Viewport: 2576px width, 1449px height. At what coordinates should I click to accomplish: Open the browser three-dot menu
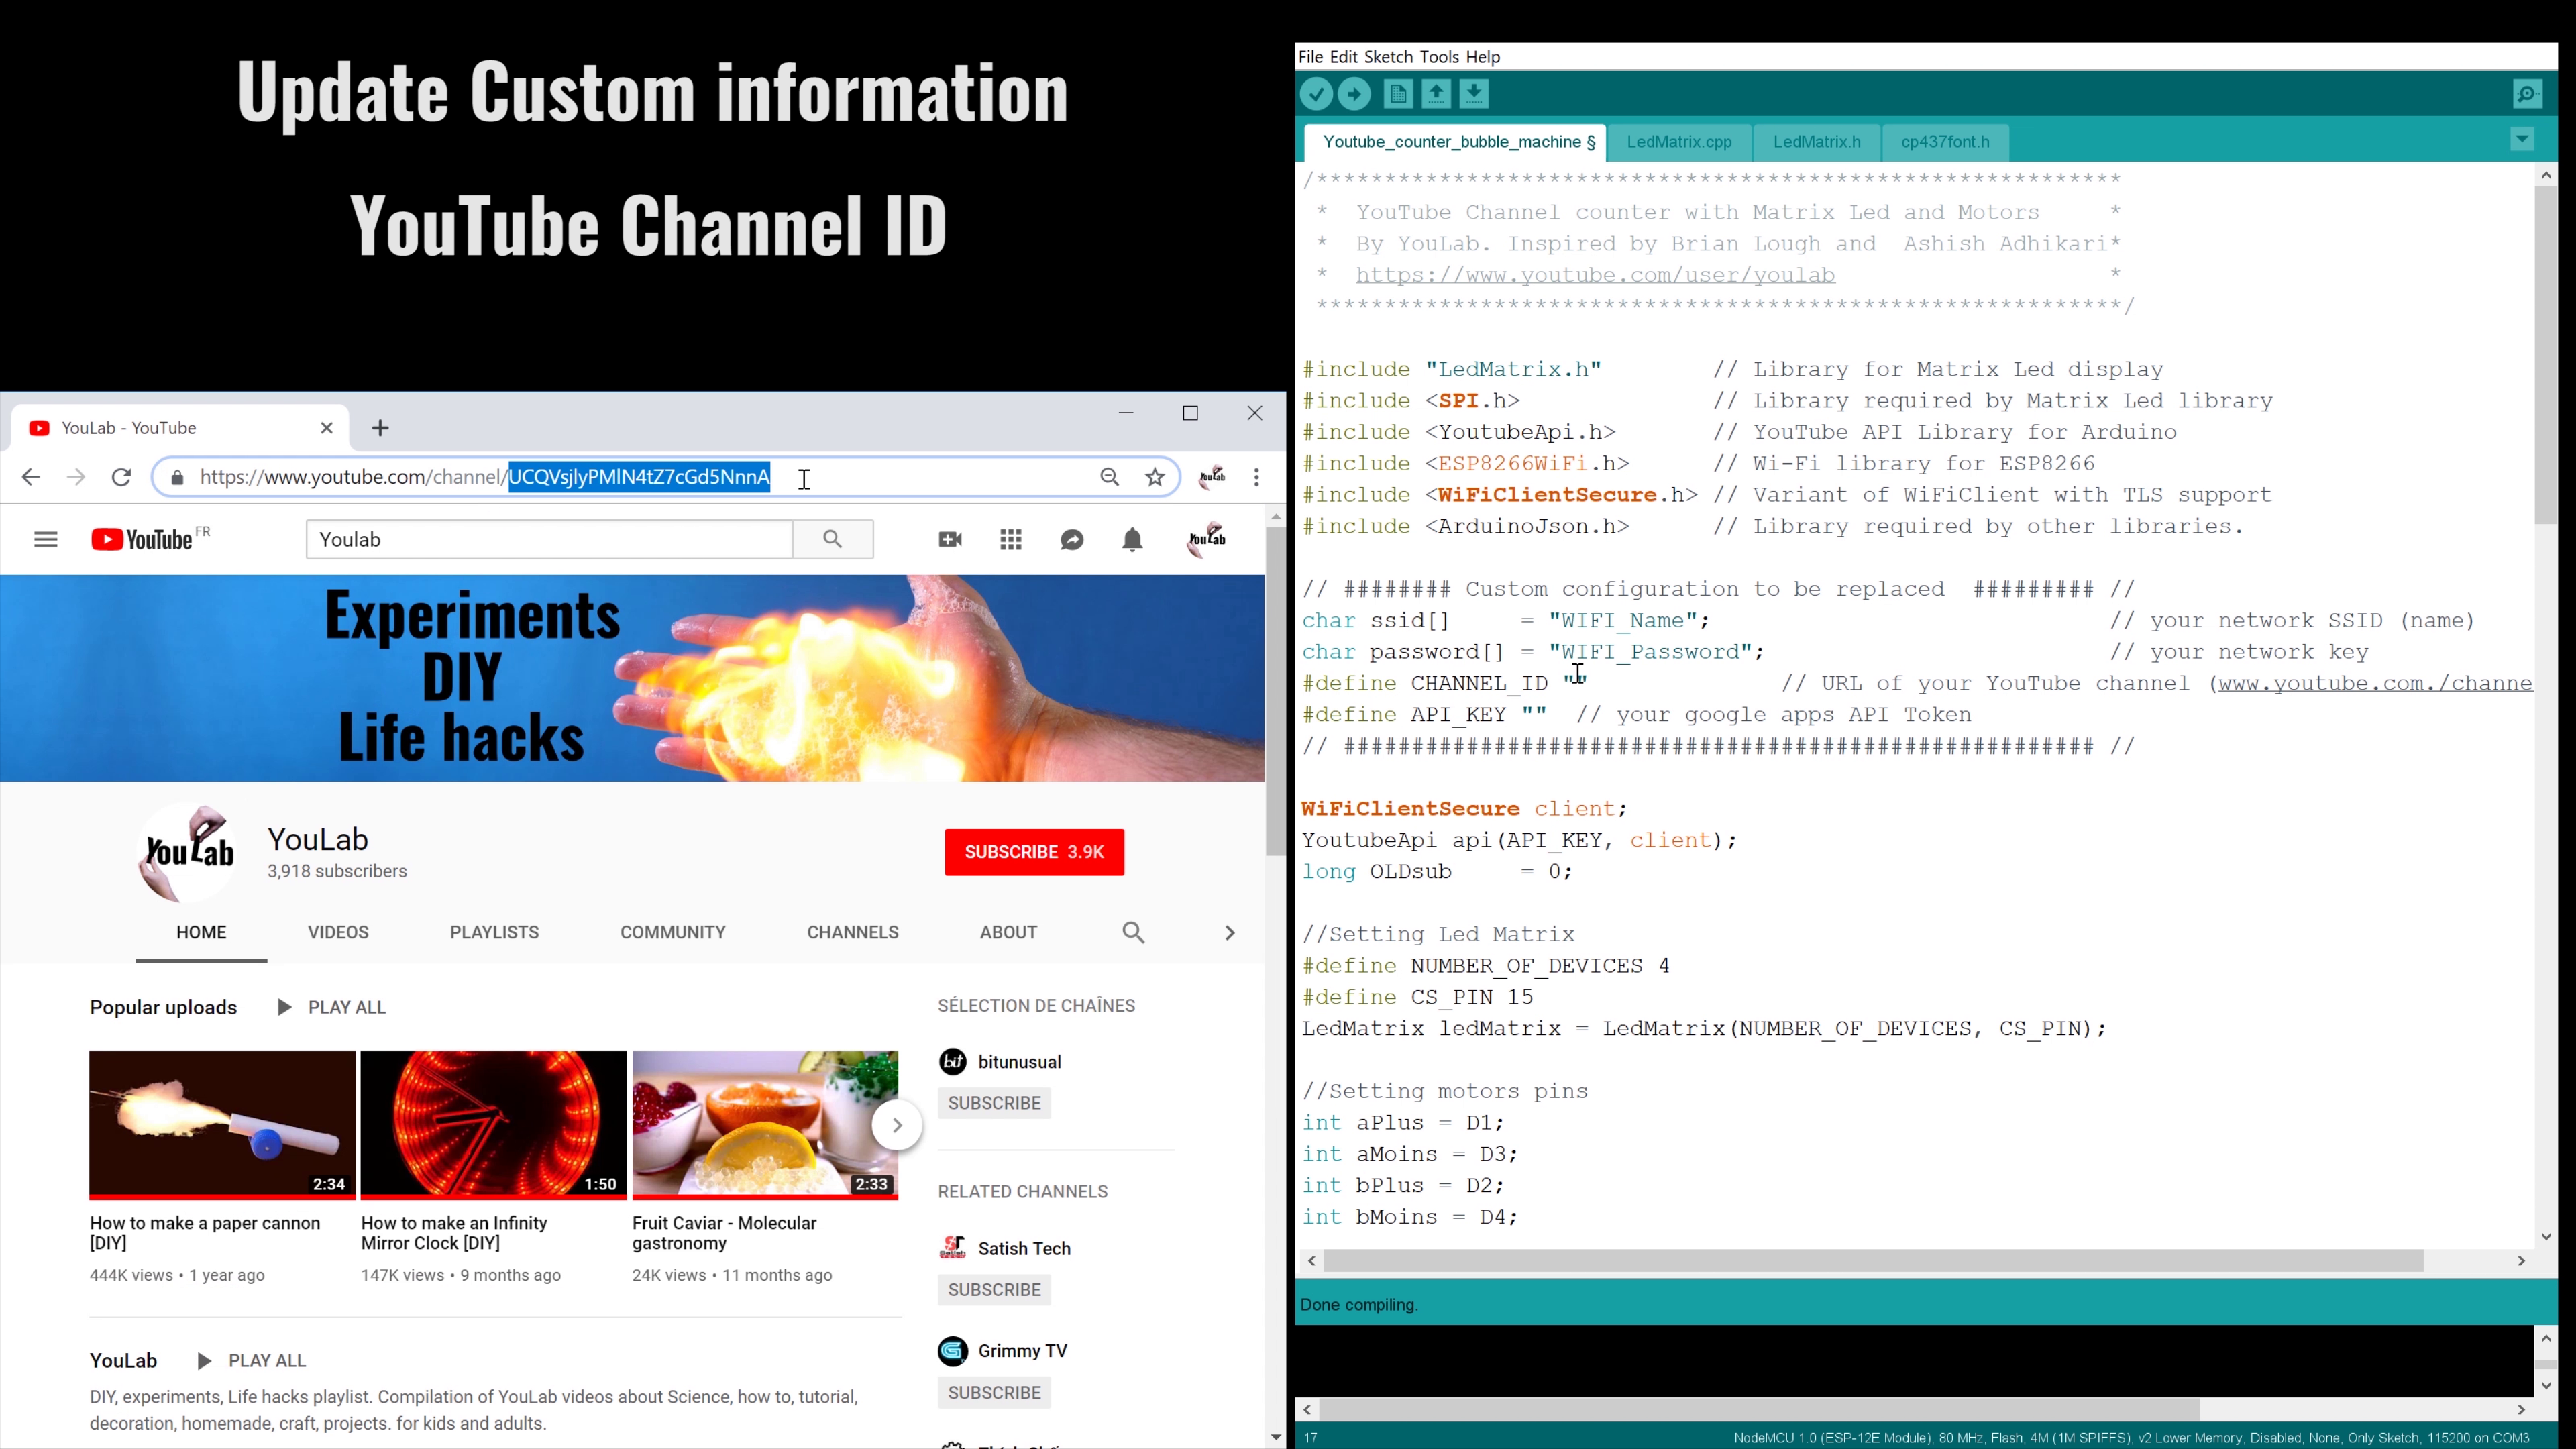pyautogui.click(x=1256, y=477)
